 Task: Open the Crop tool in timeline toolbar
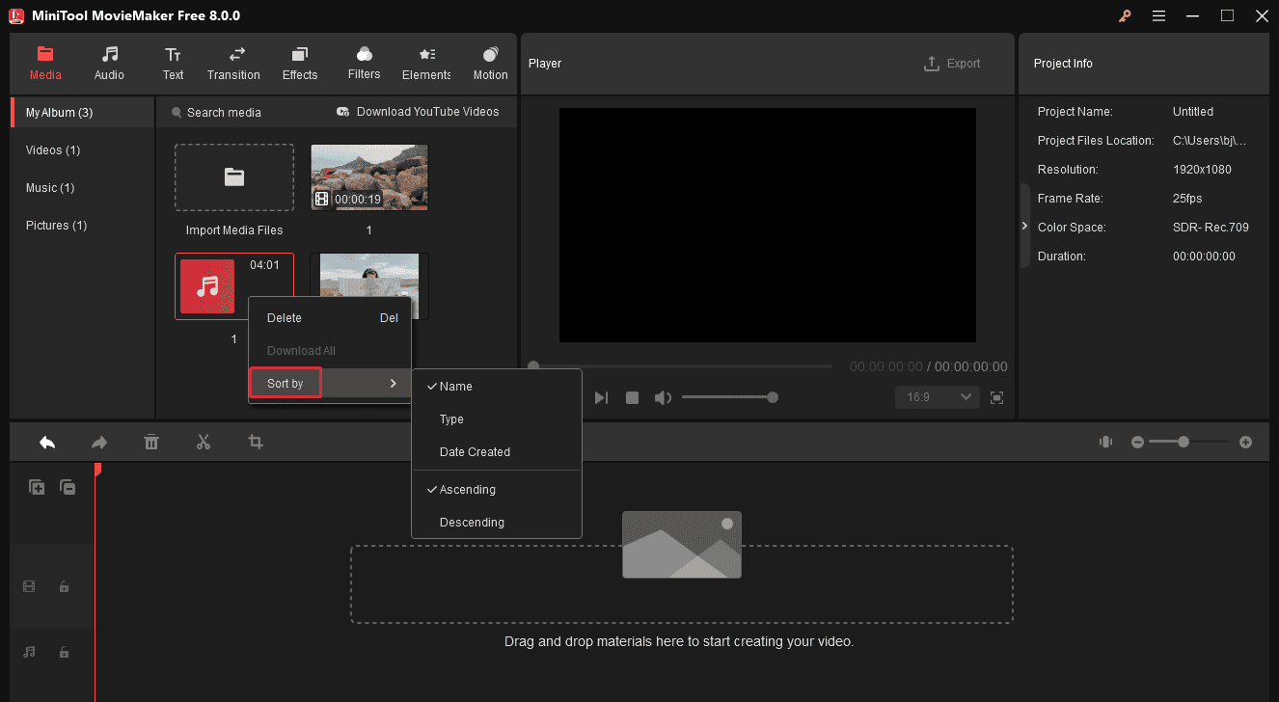[x=256, y=442]
